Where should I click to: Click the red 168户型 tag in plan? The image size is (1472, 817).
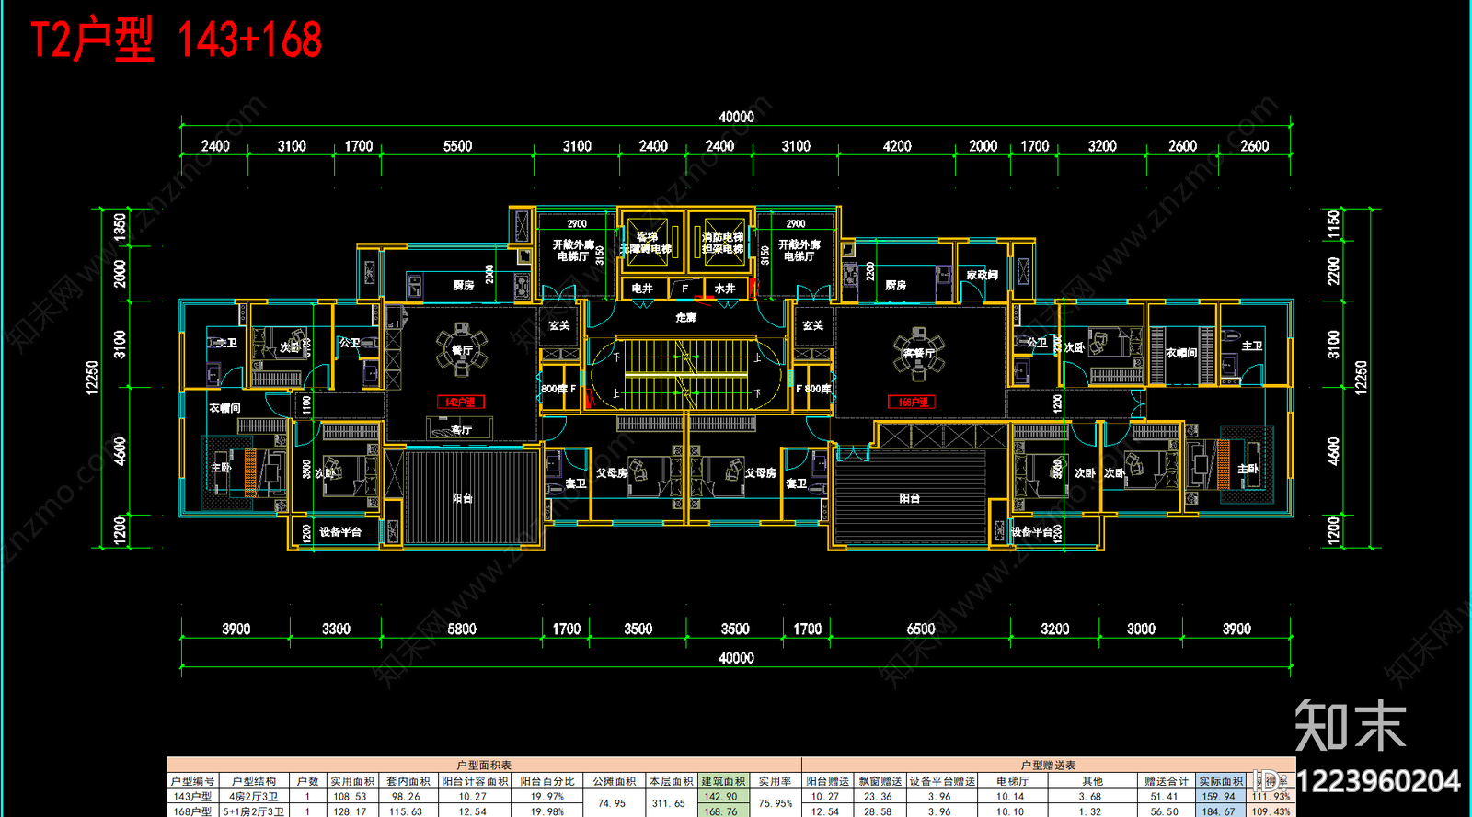tap(912, 402)
